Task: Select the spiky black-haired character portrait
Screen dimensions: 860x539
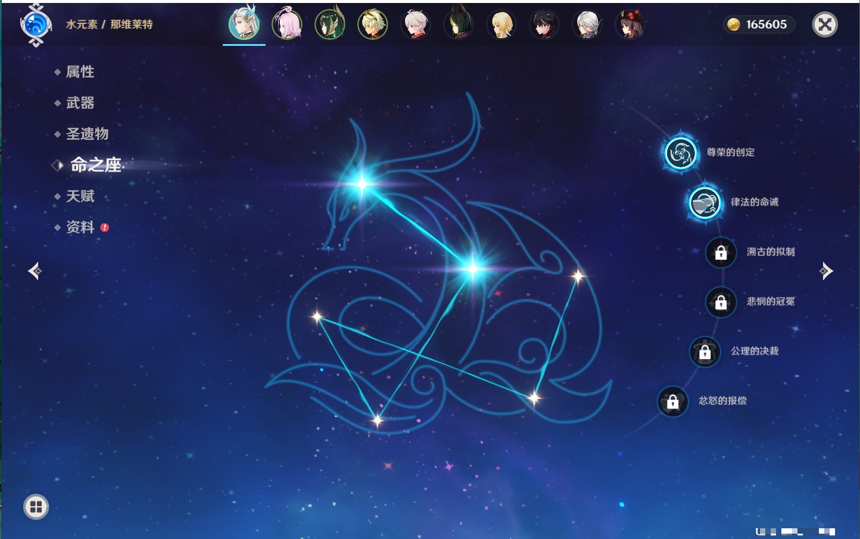Action: click(544, 24)
